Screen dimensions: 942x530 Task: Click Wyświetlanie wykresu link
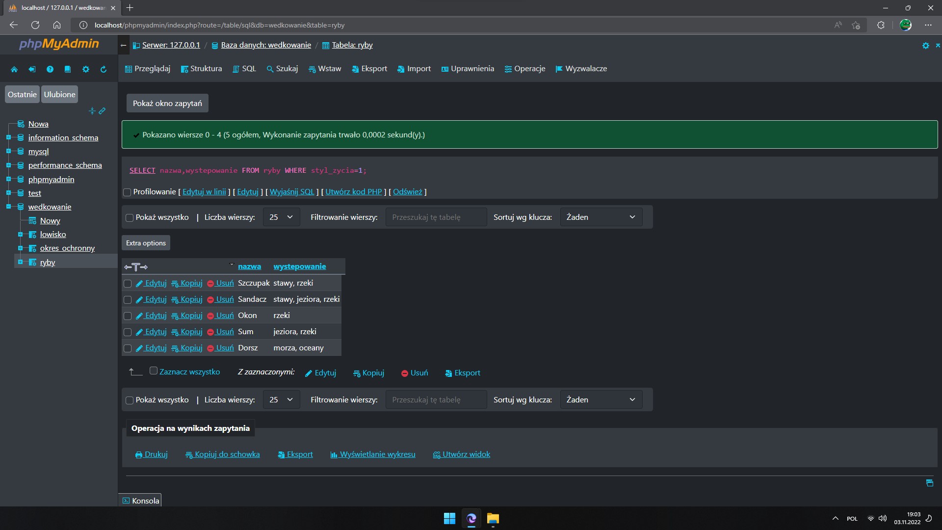point(373,454)
